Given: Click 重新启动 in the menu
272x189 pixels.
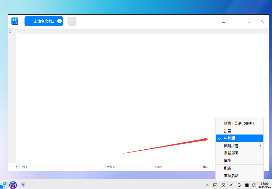Looking at the screenshot, I should click(239, 176).
